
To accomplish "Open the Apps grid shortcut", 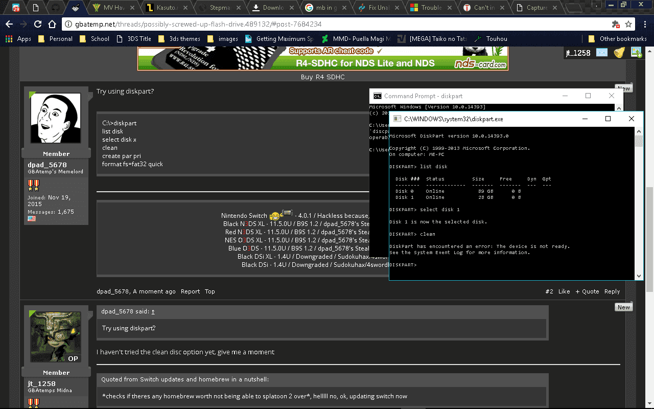I will coord(18,39).
